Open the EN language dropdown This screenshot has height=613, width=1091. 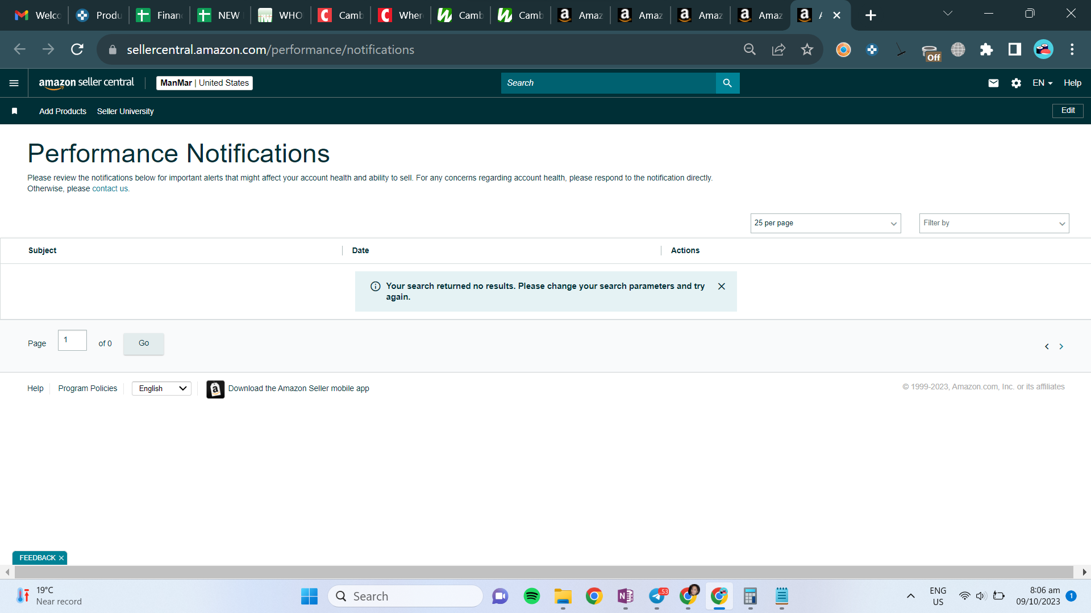tap(1043, 83)
